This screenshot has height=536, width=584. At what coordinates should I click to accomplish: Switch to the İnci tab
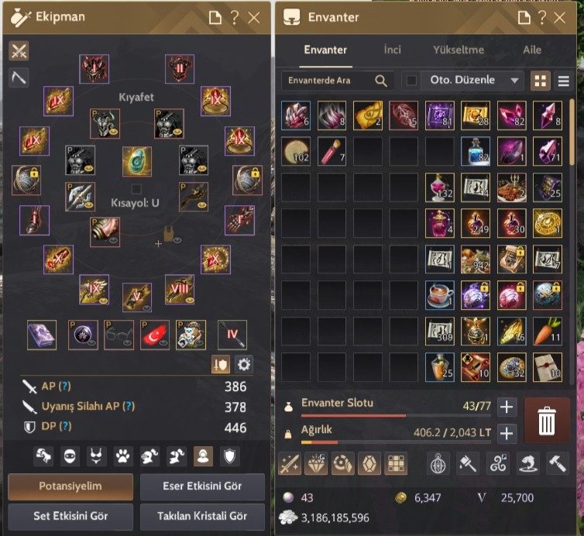click(x=392, y=50)
